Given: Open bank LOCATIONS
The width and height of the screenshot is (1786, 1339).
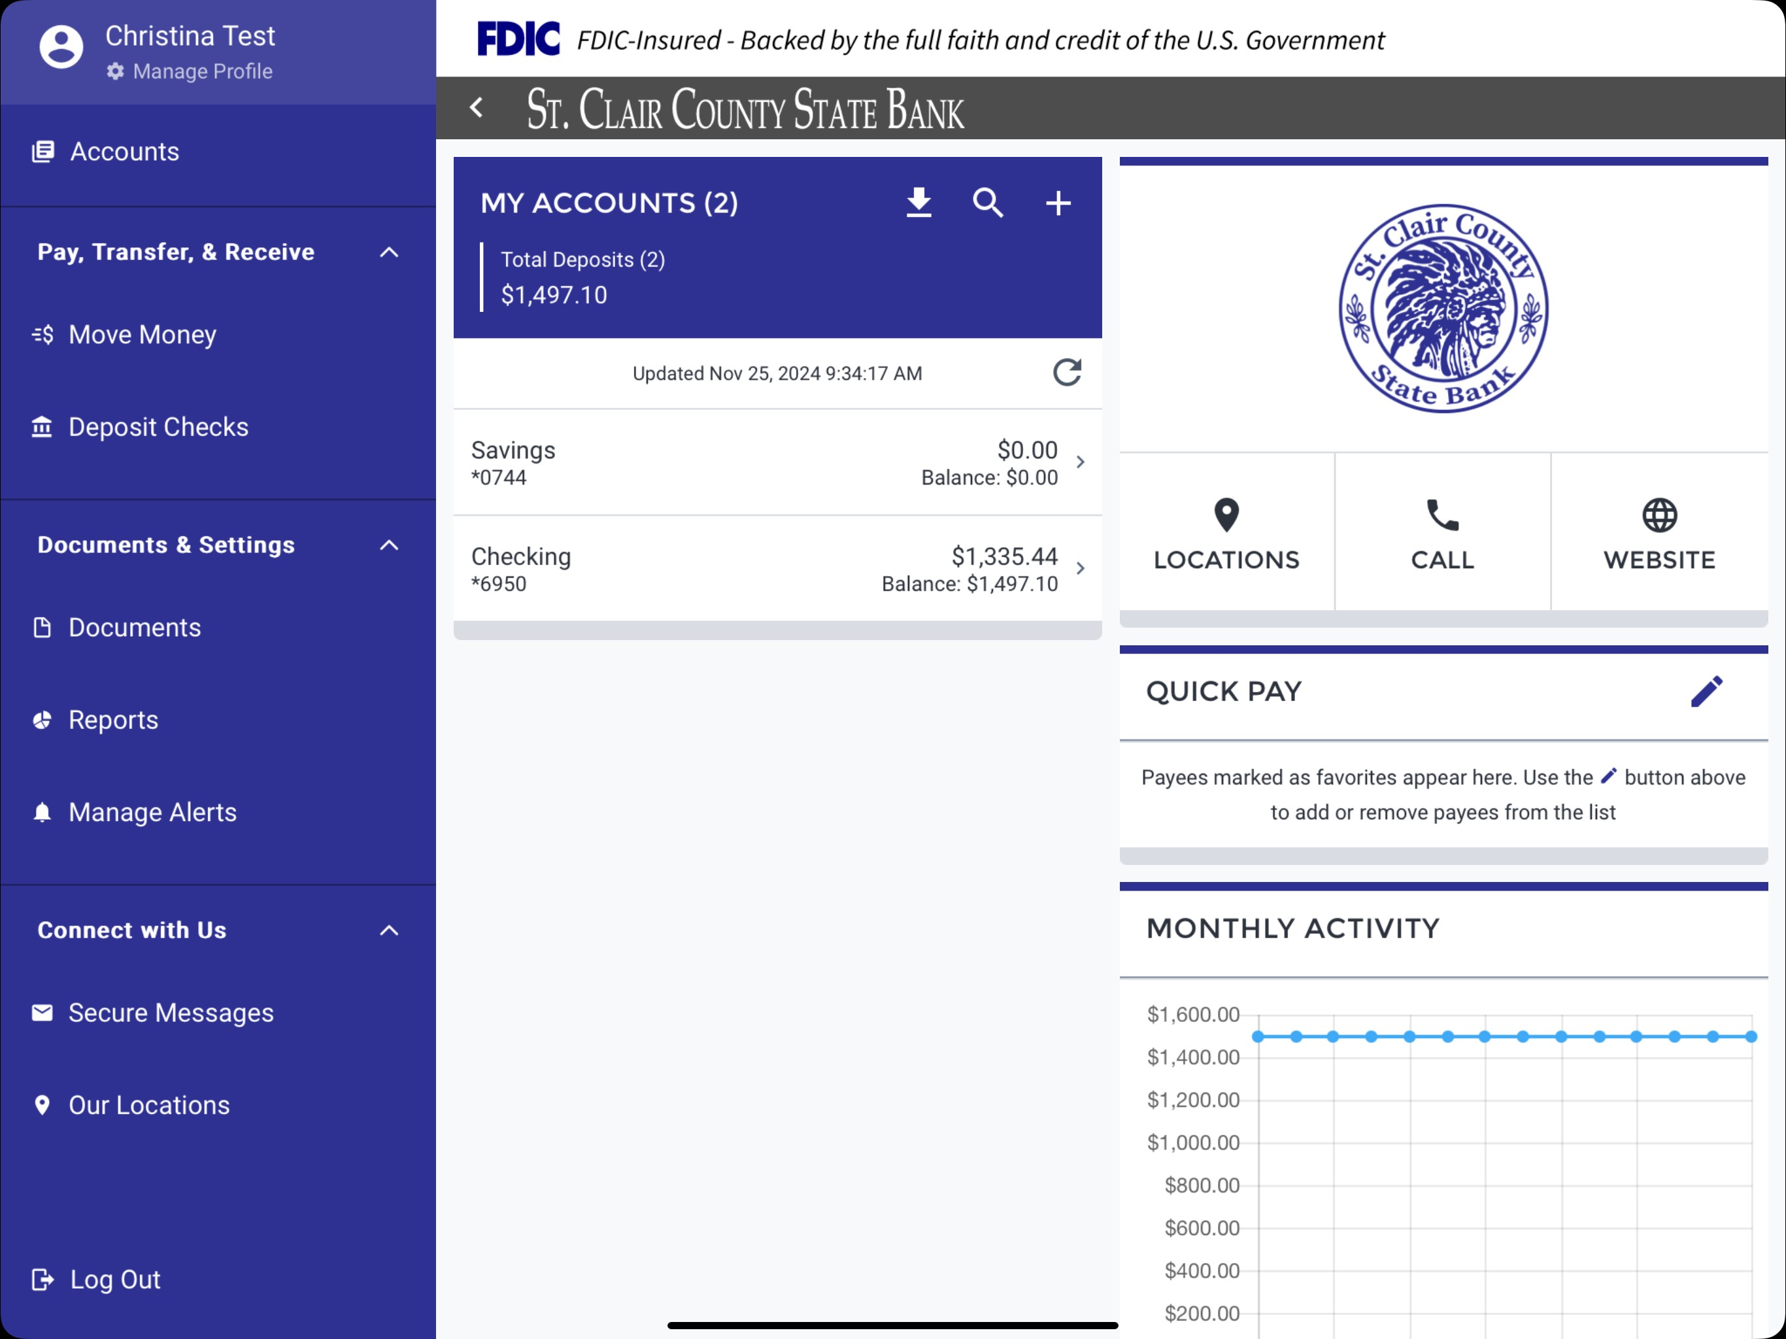Looking at the screenshot, I should tap(1226, 532).
